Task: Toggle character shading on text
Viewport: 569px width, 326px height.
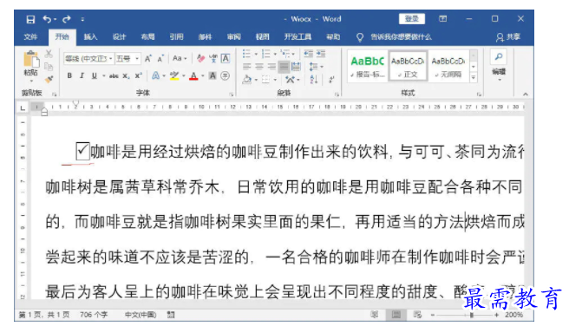Action: [213, 75]
